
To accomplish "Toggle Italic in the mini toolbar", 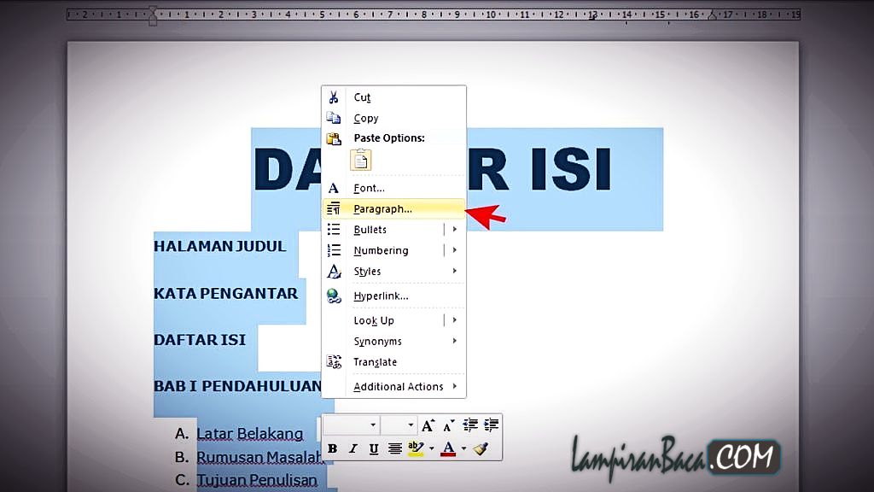I will coord(353,449).
